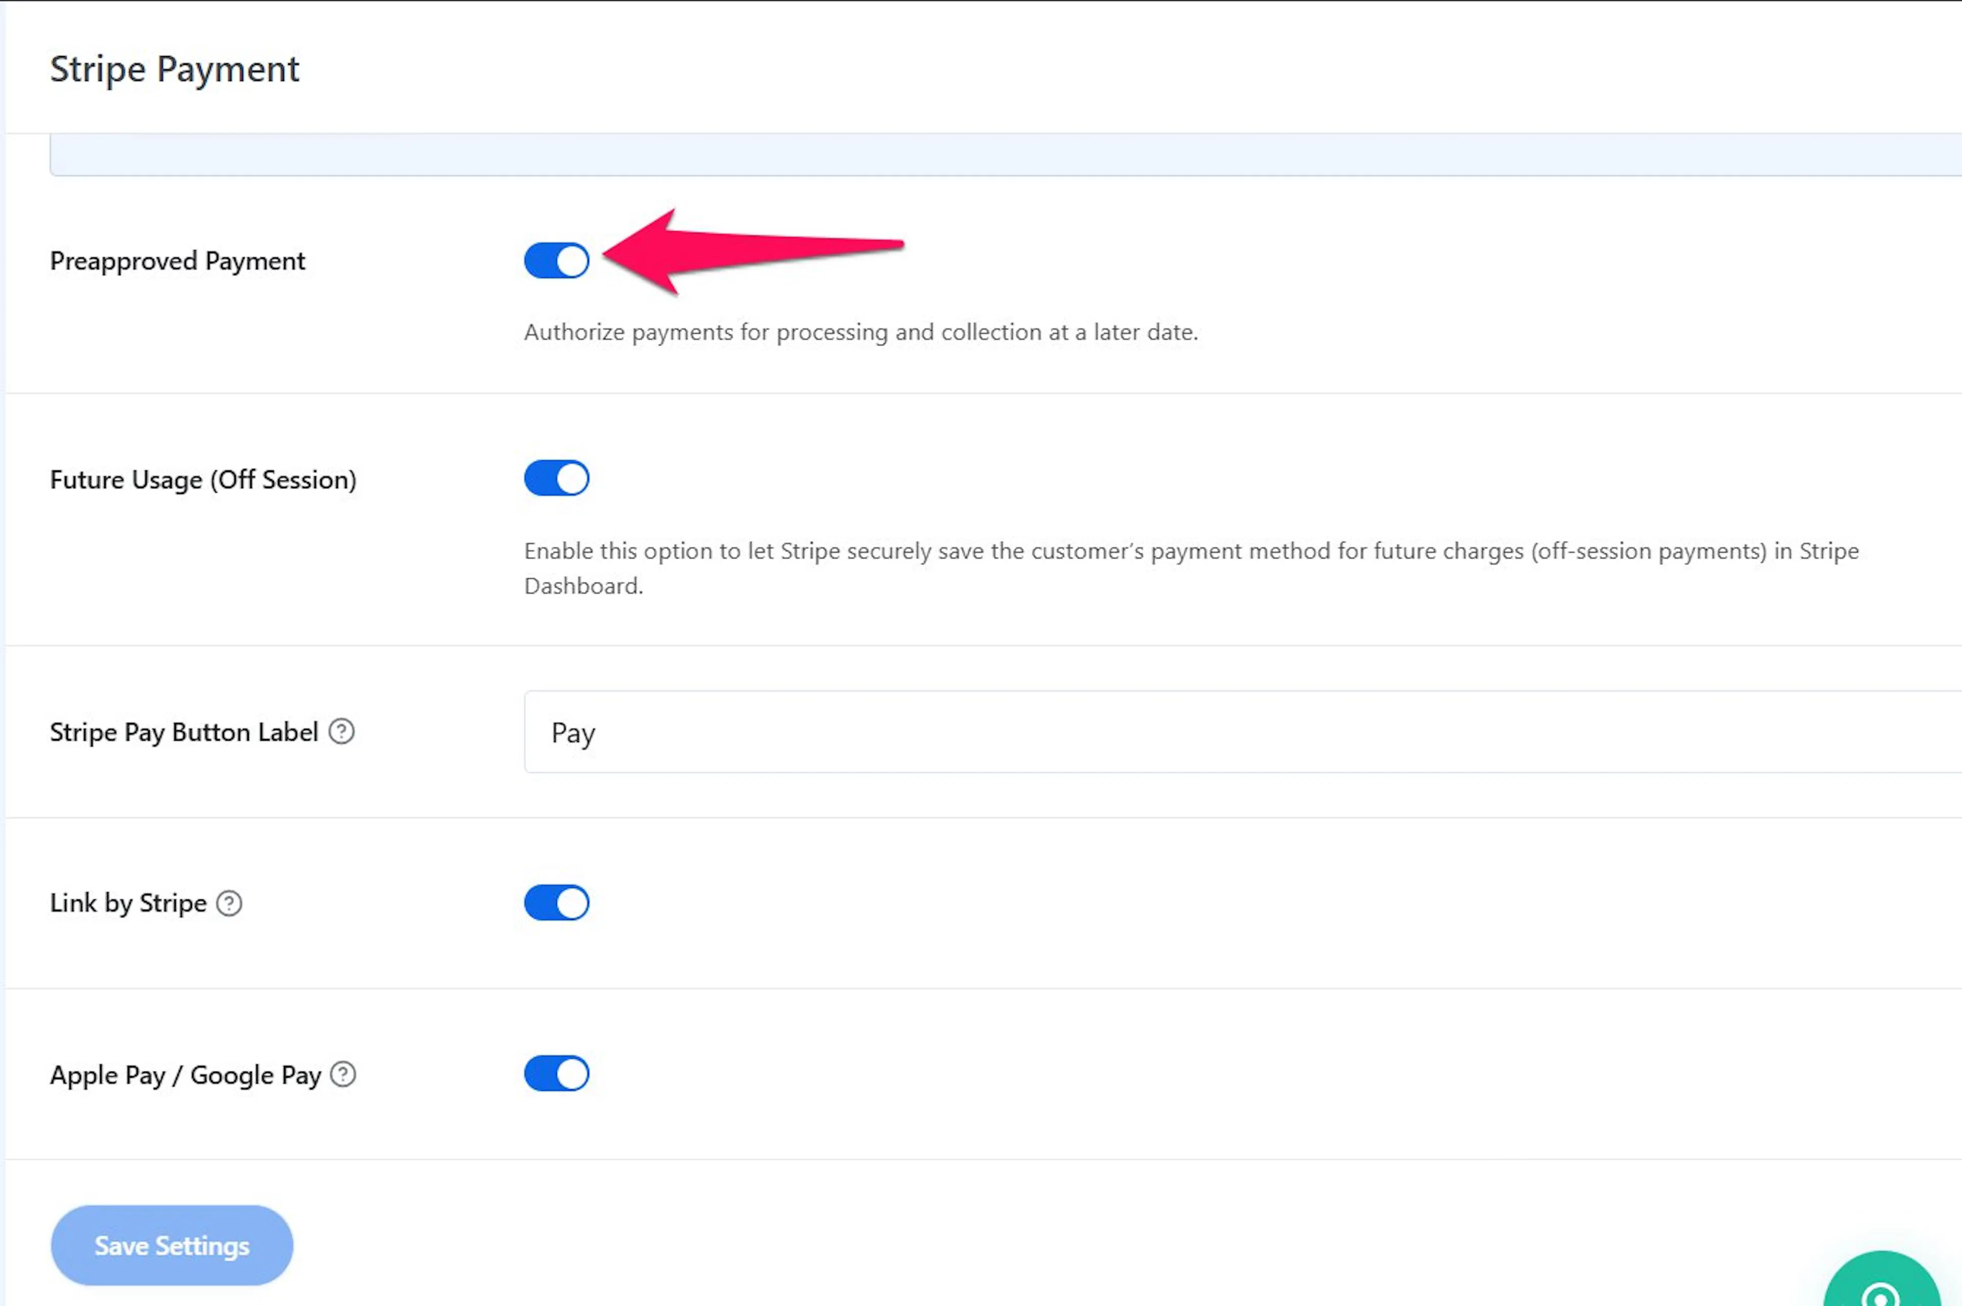This screenshot has width=1962, height=1306.
Task: Switch off Apple Pay / Google Pay toggle
Action: 556,1074
